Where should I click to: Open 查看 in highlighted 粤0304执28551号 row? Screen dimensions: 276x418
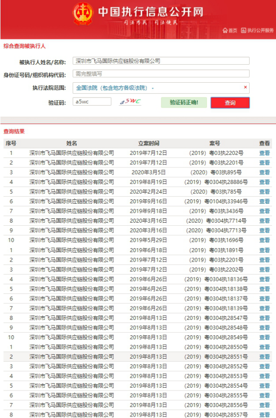tap(265, 357)
